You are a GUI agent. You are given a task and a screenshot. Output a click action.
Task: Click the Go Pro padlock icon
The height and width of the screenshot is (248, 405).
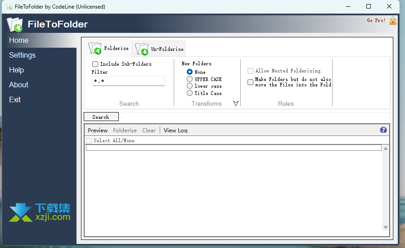tap(393, 20)
